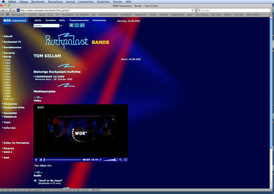The image size is (274, 194).
Task: Expand the Bands sidebar section
Action: (7, 56)
